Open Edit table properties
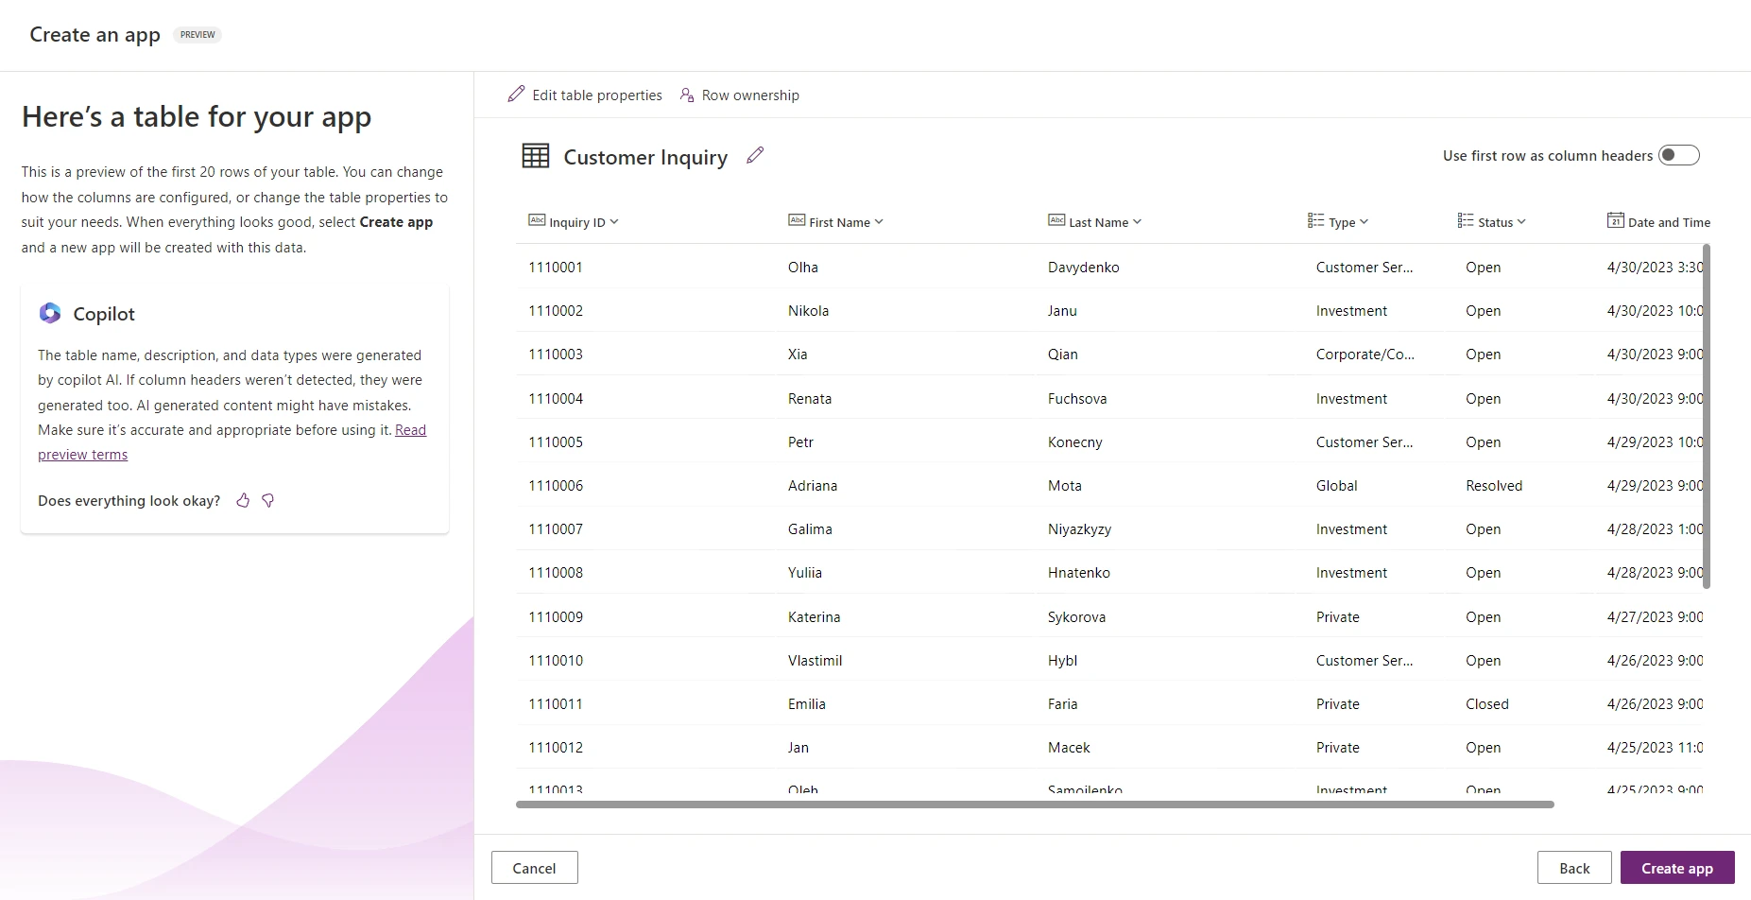 coord(595,95)
